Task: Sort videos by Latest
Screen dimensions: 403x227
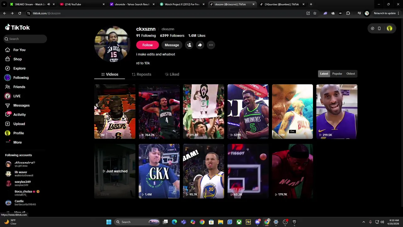Action: (324, 74)
